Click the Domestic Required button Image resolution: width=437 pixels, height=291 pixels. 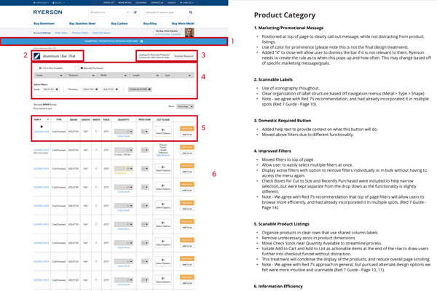(184, 56)
